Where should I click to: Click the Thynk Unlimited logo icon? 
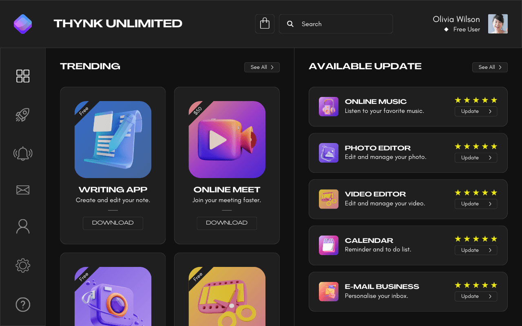[x=23, y=24]
